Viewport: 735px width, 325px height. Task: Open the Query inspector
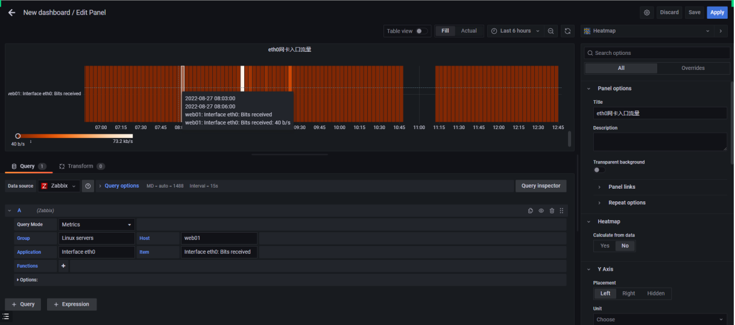click(541, 186)
